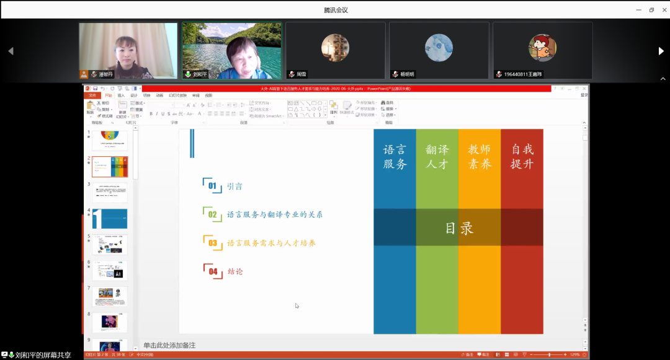The image size is (670, 360).
Task: Click the zoom slider in the status bar
Action: click(x=550, y=354)
